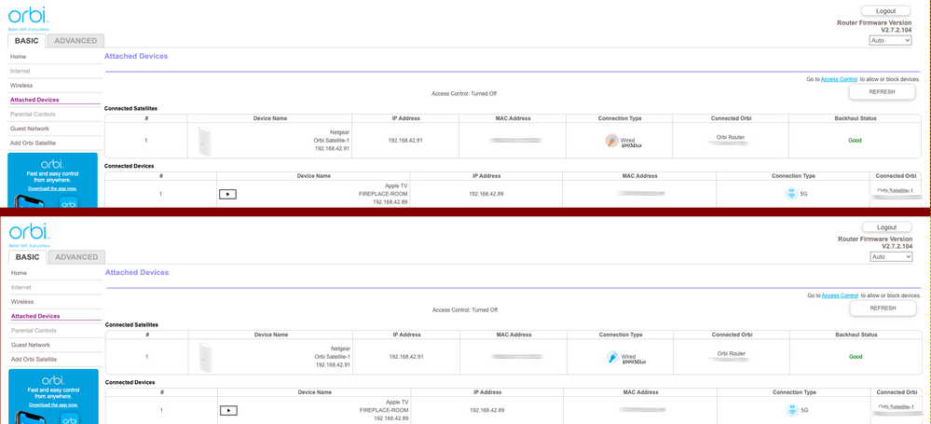The height and width of the screenshot is (424, 931).
Task: Click the 'Attached Devices' page heading in the upper page
Action: (x=136, y=56)
